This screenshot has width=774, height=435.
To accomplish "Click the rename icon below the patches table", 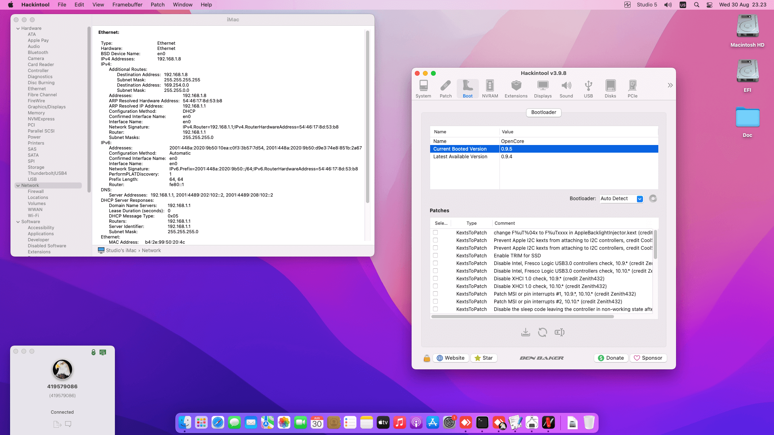I will pyautogui.click(x=560, y=332).
